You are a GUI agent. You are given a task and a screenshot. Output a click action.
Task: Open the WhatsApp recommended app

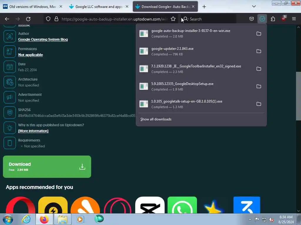click(x=182, y=205)
